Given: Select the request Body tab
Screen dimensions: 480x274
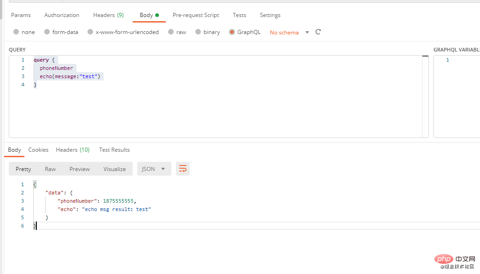Looking at the screenshot, I should [149, 15].
